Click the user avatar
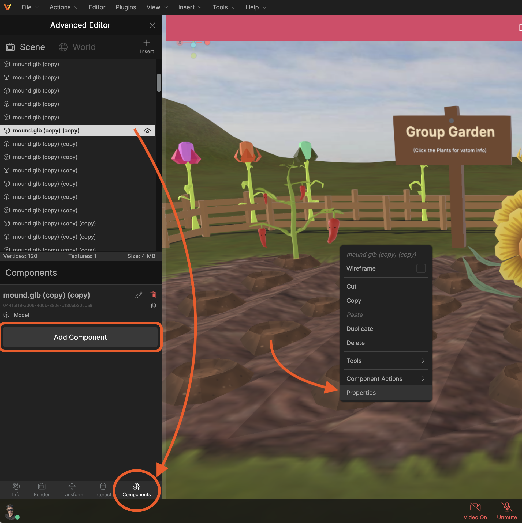The height and width of the screenshot is (523, 522). [10, 511]
